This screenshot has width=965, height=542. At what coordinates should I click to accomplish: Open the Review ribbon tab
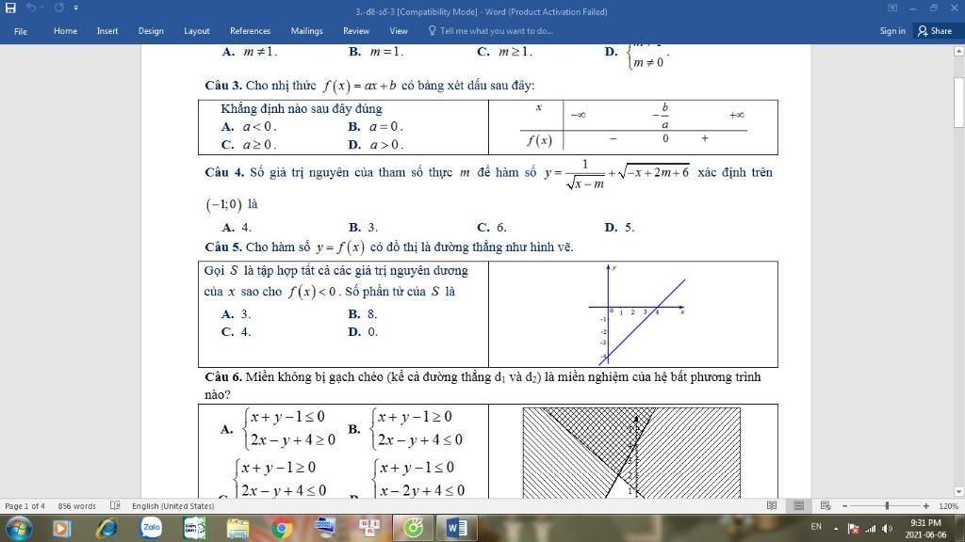tap(355, 31)
